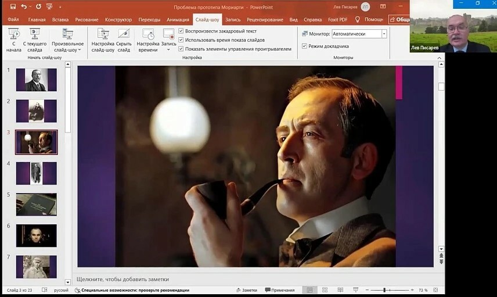Click the Hide Slide (Скрыть слайд) icon
Image resolution: width=497 pixels, height=297 pixels.
(x=124, y=35)
